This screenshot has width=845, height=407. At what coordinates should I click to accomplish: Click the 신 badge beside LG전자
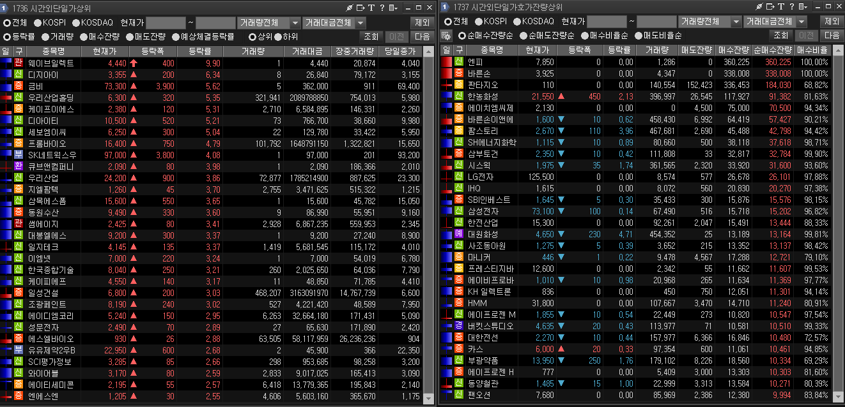click(x=459, y=177)
